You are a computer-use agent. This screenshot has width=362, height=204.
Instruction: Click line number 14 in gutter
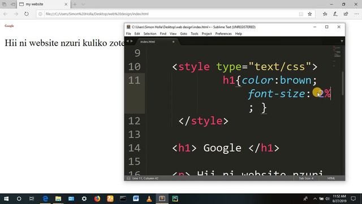[x=135, y=148]
